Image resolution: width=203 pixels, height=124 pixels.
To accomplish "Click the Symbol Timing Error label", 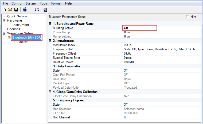I will click(67, 58).
